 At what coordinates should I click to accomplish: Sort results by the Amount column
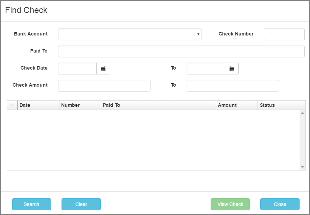coord(237,105)
